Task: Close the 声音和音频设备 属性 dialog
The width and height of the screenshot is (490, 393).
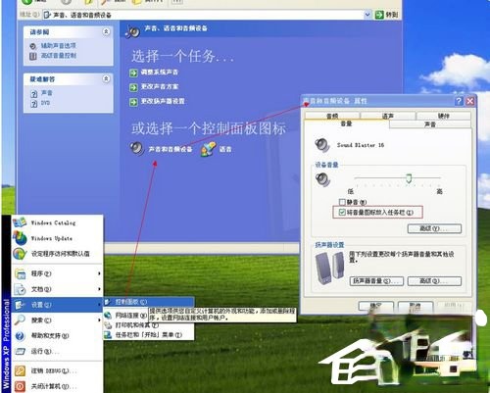Action: [470, 101]
